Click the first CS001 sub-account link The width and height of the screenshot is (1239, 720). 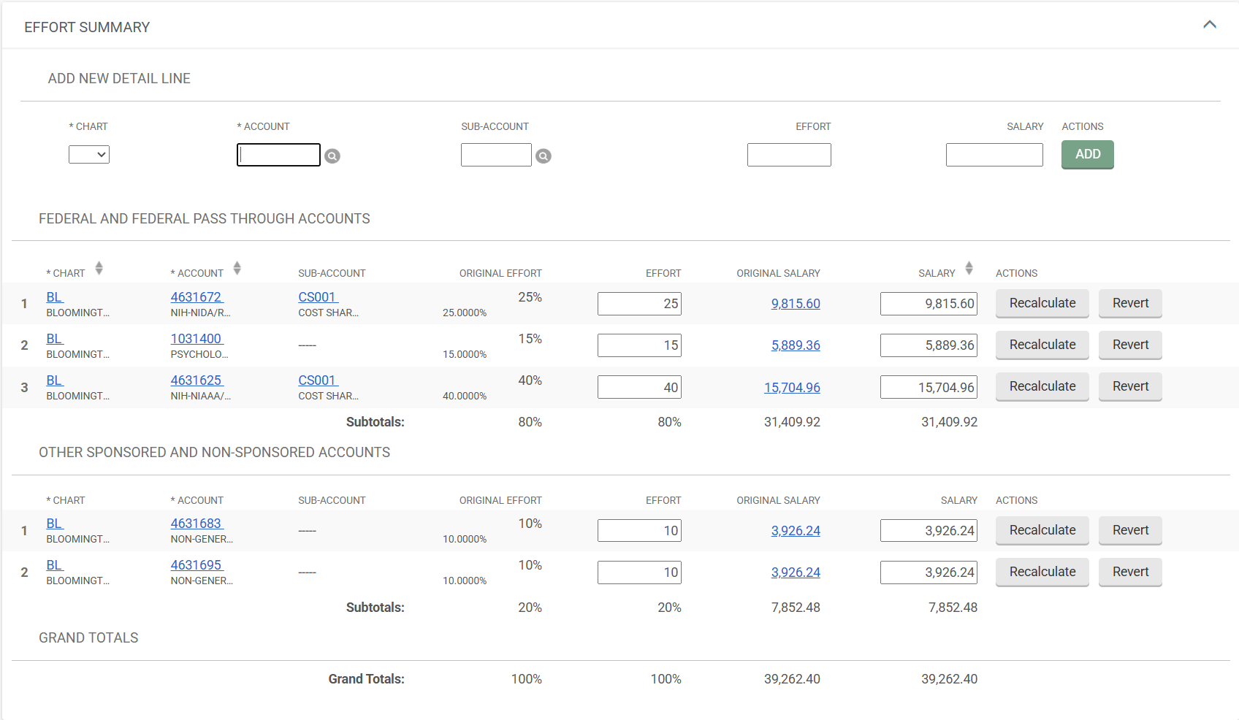coord(317,297)
